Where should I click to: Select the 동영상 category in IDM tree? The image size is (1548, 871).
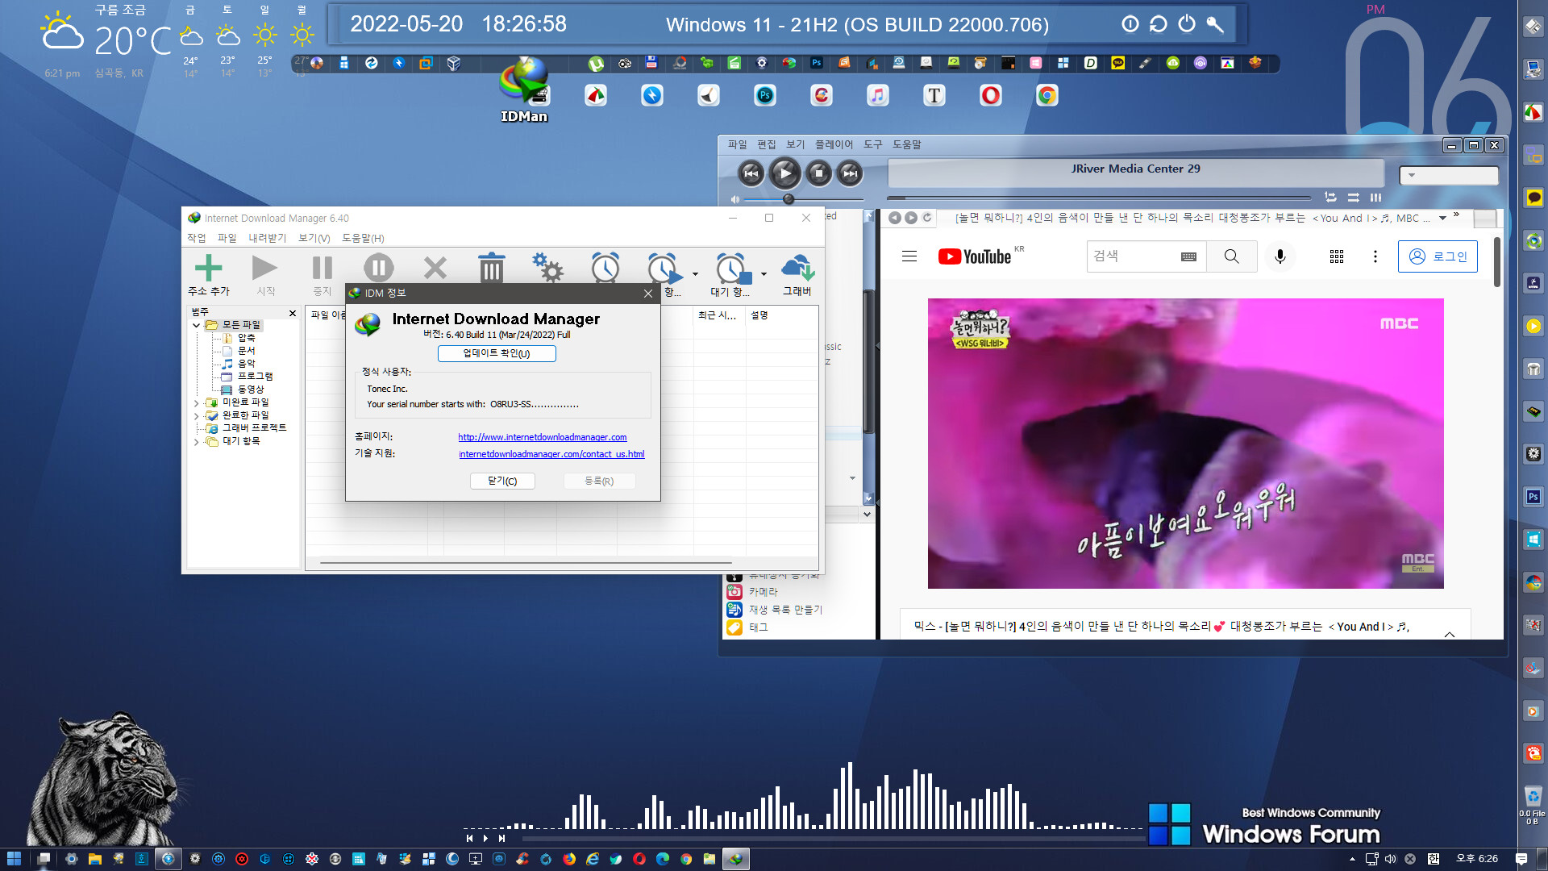tap(250, 390)
